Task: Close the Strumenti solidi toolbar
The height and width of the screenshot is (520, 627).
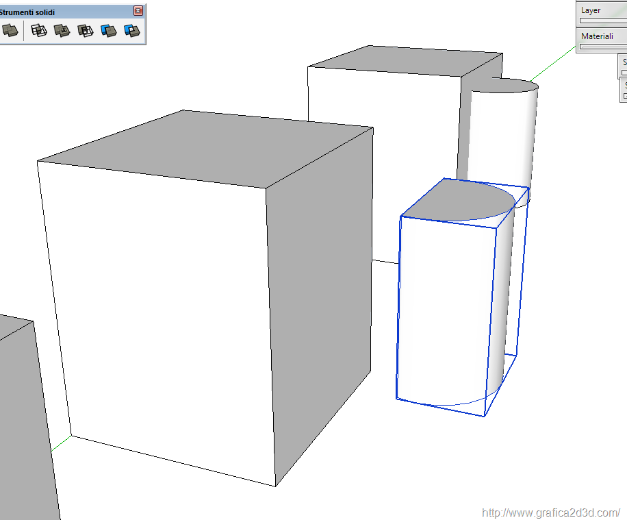Action: 138,11
